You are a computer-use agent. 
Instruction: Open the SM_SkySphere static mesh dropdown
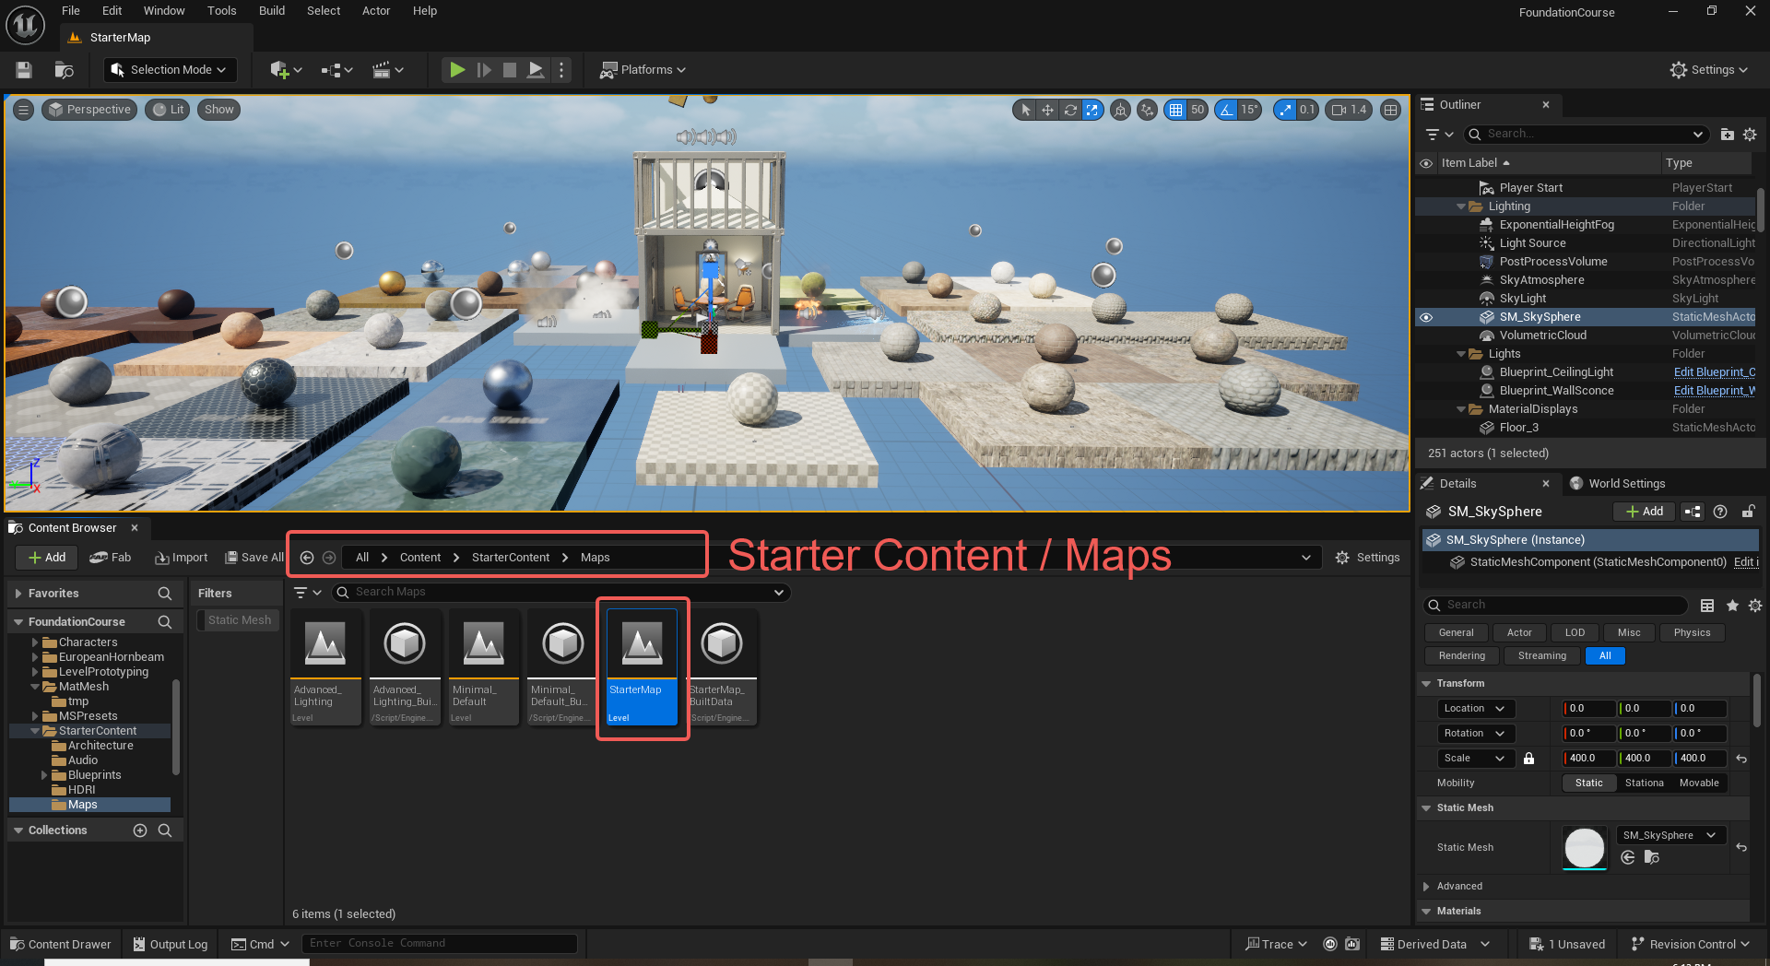1671,836
